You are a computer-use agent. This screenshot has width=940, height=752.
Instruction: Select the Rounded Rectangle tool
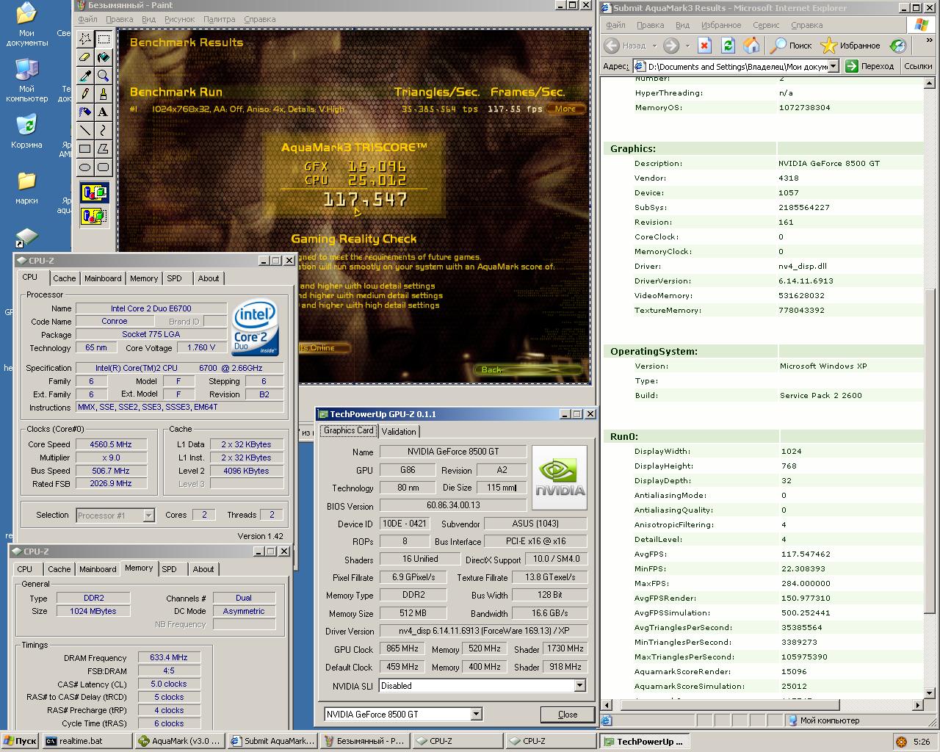tap(104, 167)
